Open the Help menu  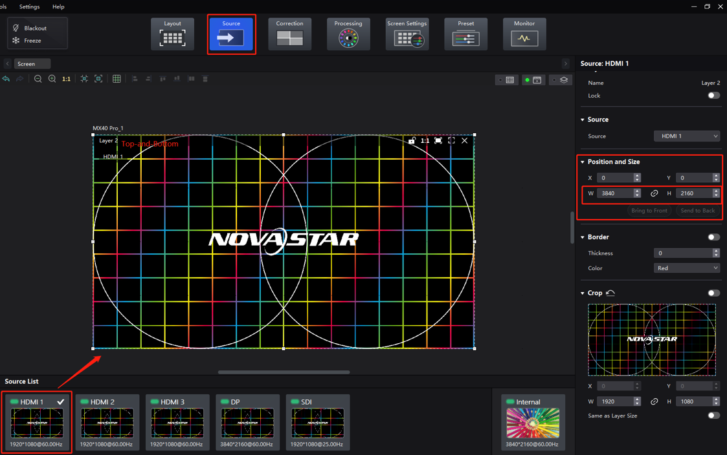coord(58,6)
